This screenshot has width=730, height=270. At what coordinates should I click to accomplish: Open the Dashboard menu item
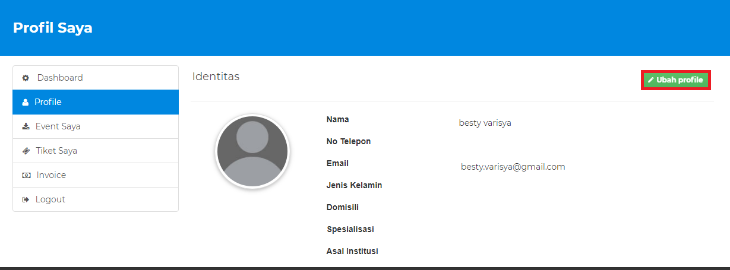(60, 78)
